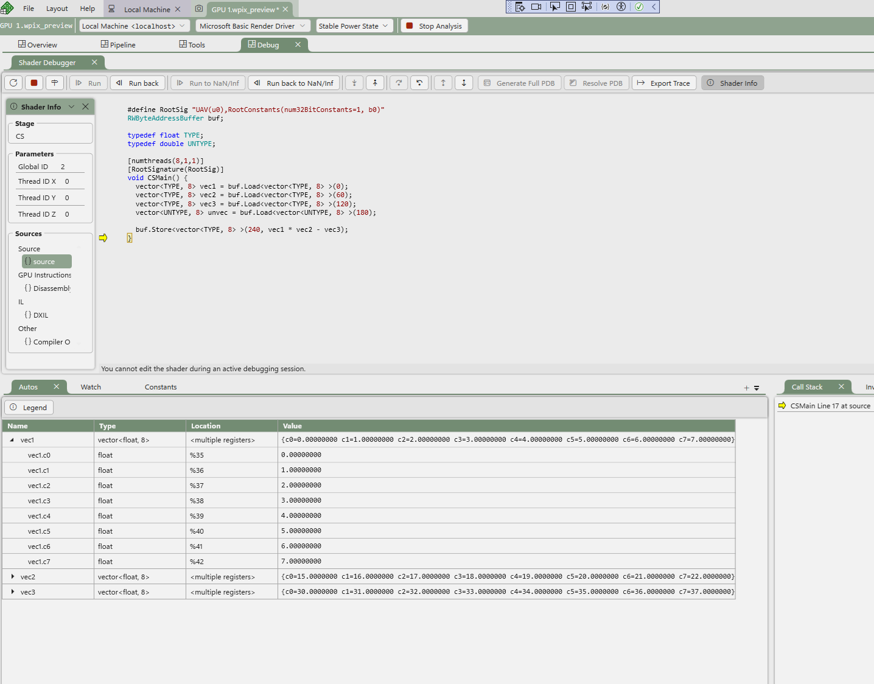874x684 pixels.
Task: Click the camera icon beside GPU capture tab
Action: (x=198, y=9)
